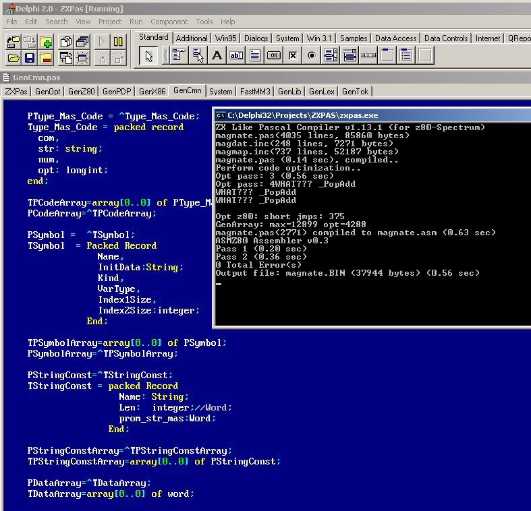Select the MainMenu component icon
The height and width of the screenshot is (511, 531).
(179, 55)
